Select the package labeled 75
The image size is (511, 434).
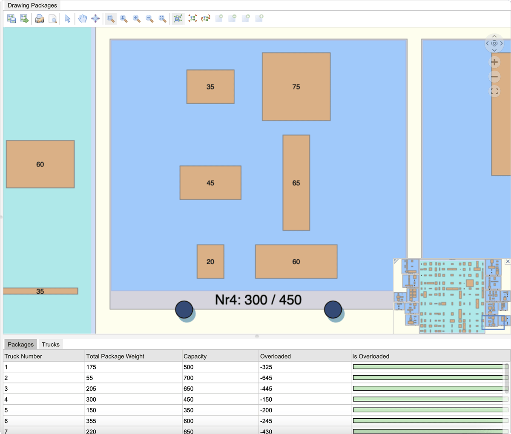(x=296, y=87)
